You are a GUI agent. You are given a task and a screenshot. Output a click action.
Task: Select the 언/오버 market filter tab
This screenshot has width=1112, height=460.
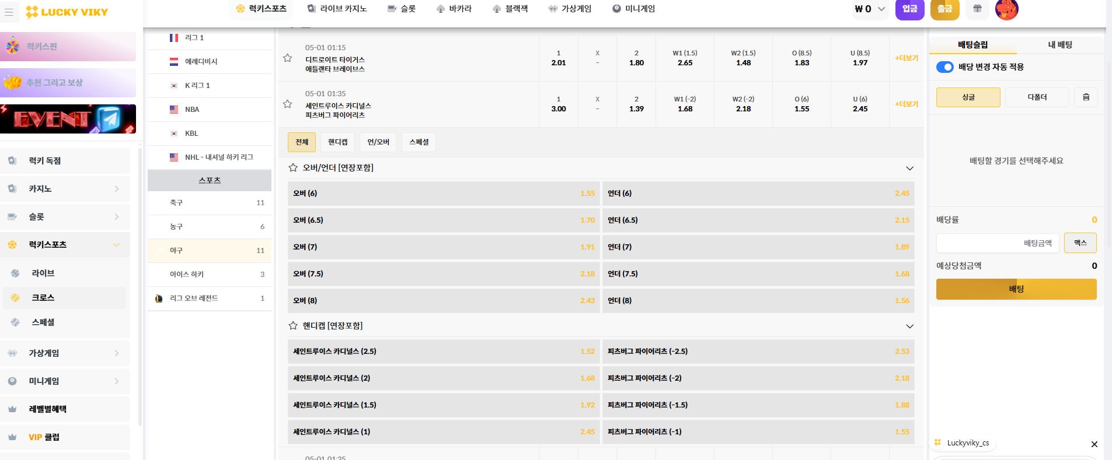point(378,142)
